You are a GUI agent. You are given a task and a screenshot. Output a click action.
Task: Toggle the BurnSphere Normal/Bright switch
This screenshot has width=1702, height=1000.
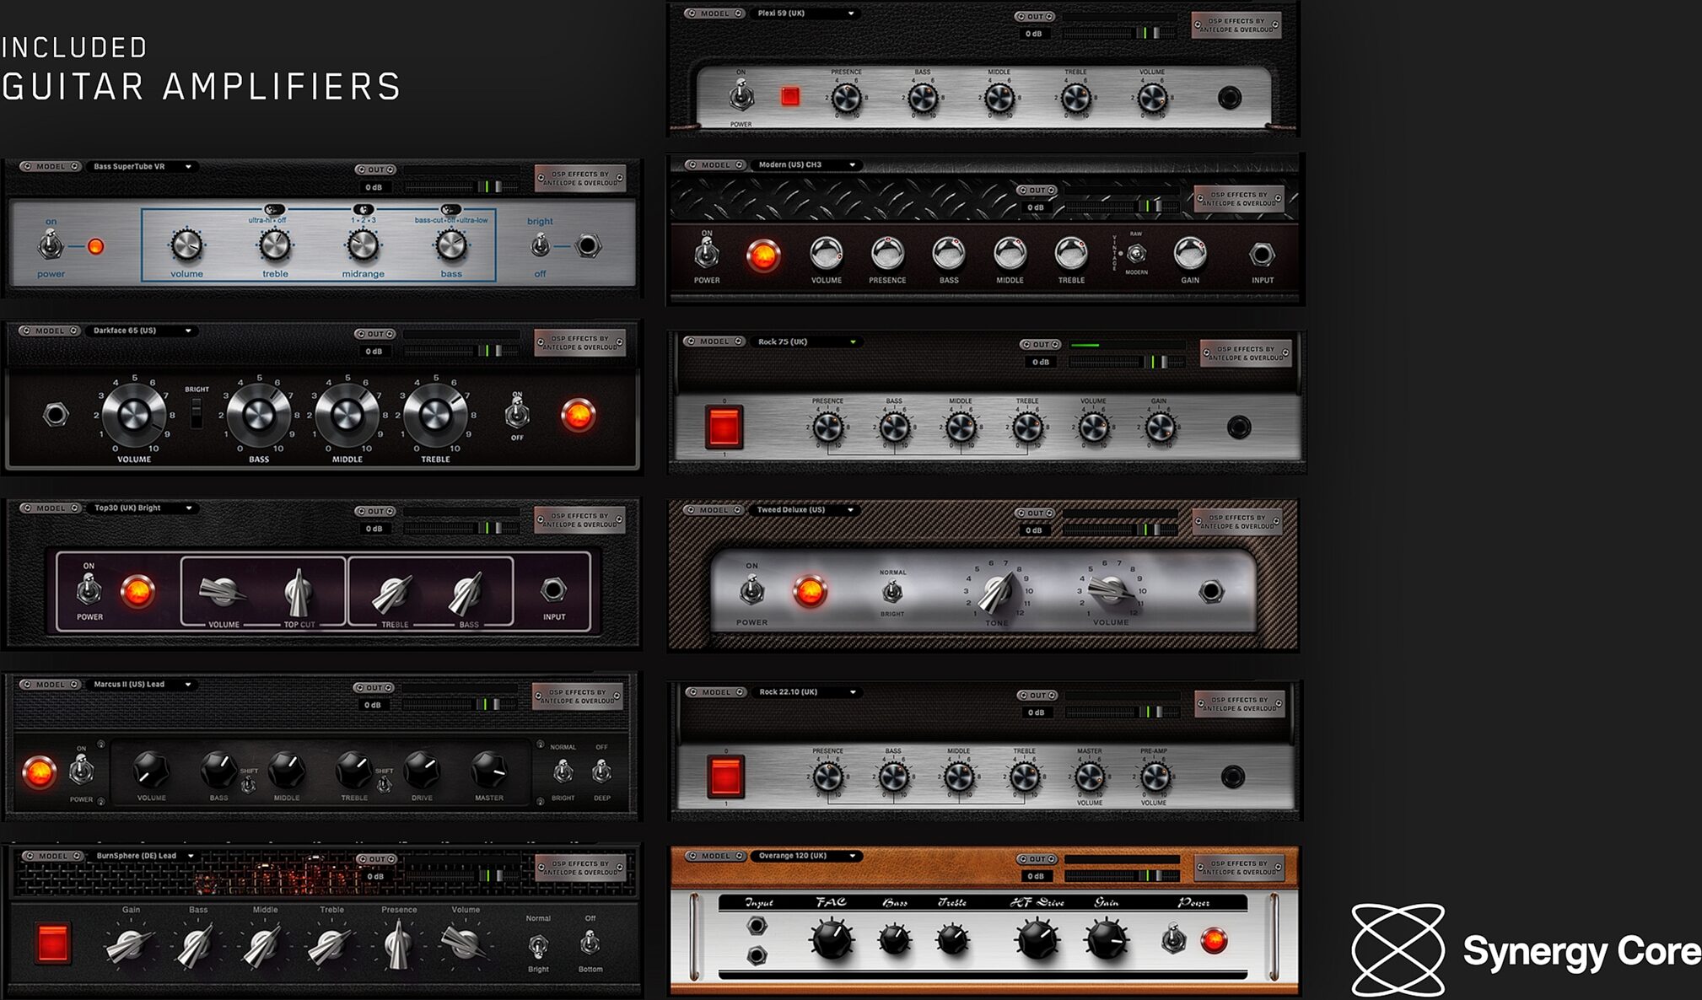537,944
